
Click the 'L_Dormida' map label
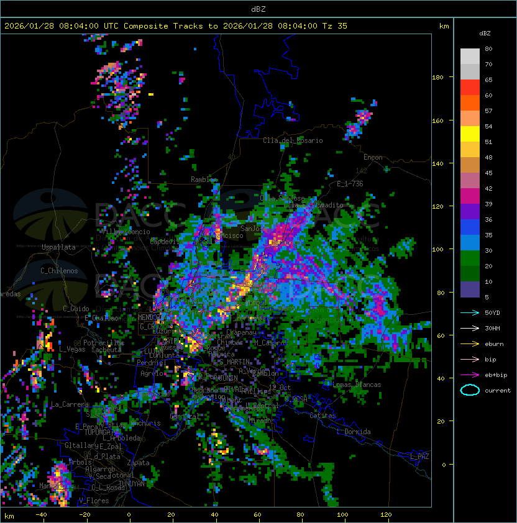pyautogui.click(x=354, y=432)
